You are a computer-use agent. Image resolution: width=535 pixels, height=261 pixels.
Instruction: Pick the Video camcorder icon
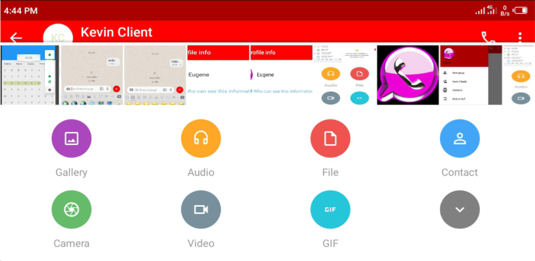(x=201, y=210)
